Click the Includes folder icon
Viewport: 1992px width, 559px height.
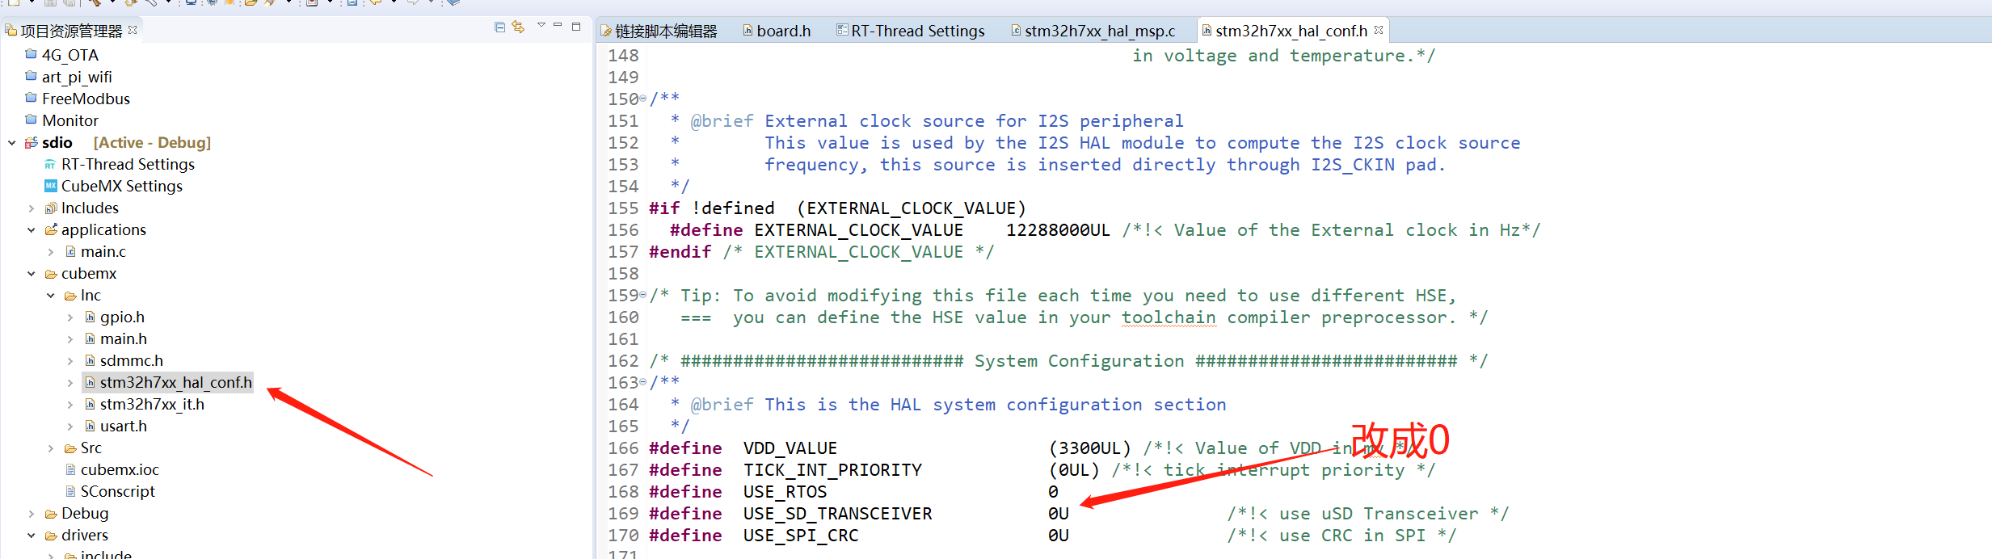point(50,208)
